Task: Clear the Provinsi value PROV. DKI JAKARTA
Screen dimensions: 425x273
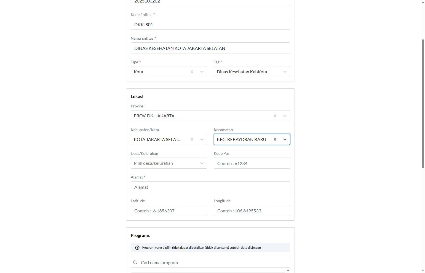Action: tap(275, 116)
